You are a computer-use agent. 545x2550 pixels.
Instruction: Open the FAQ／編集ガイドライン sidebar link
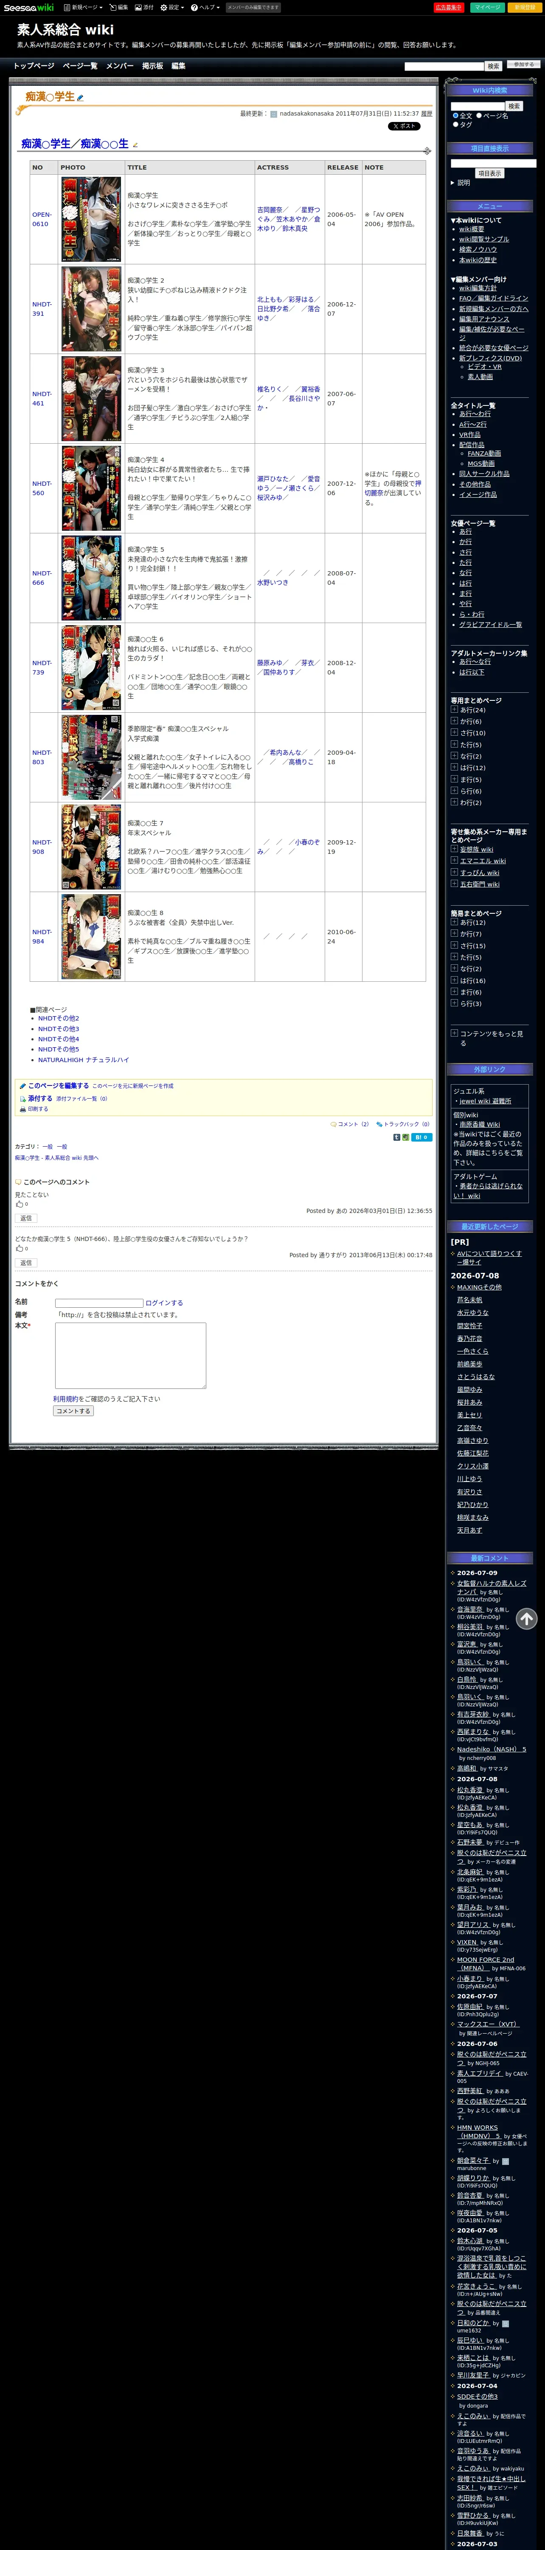[494, 298]
